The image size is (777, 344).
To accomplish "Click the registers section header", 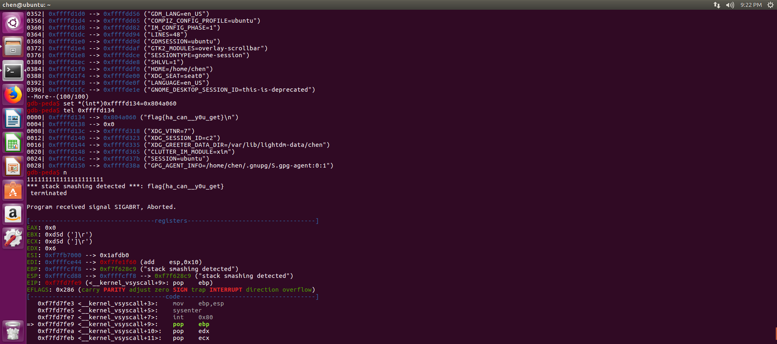I will point(171,221).
